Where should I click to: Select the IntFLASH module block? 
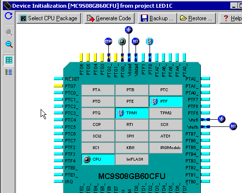coord(132,159)
